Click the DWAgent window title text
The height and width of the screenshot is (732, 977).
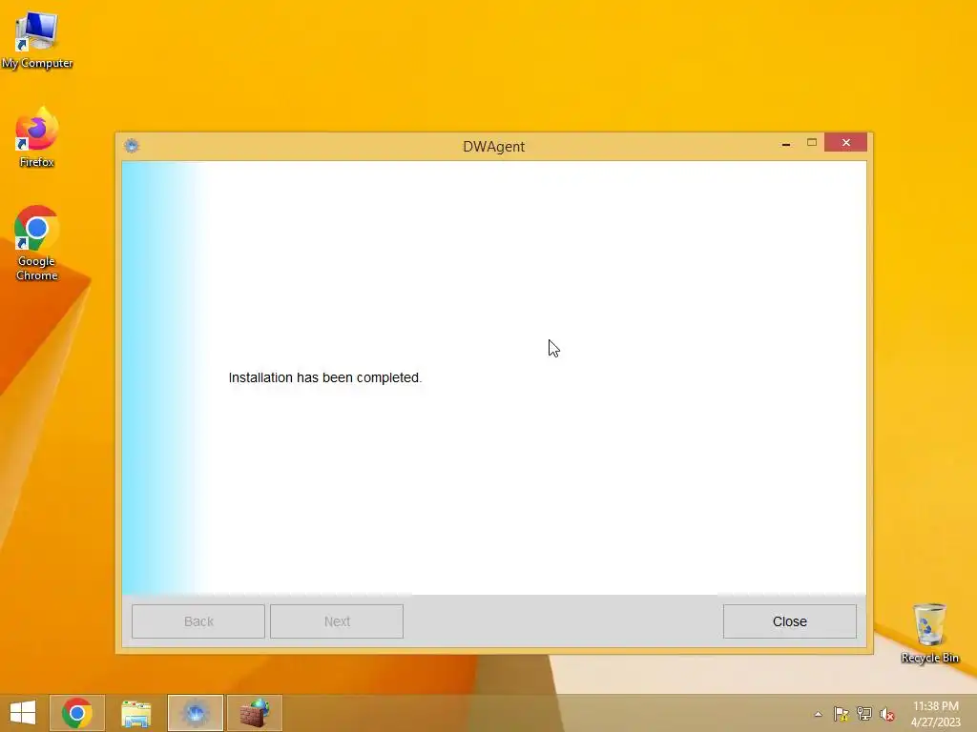tap(493, 146)
